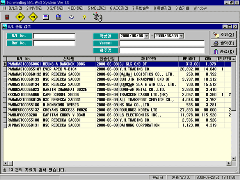Click the horizontal scrollbar right arrow
Screen dimensions: 240x180
point(229,163)
